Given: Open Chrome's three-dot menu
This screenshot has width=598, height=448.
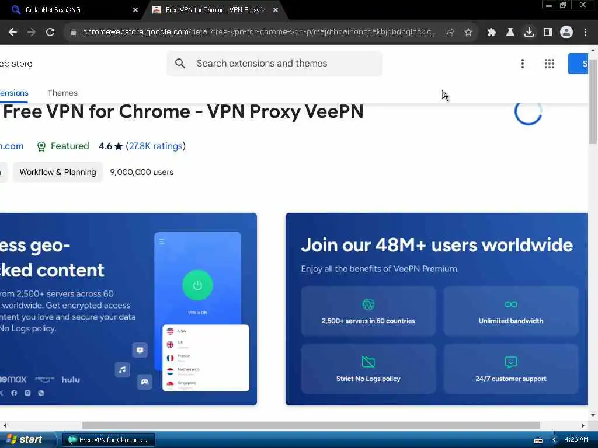Looking at the screenshot, I should point(585,33).
